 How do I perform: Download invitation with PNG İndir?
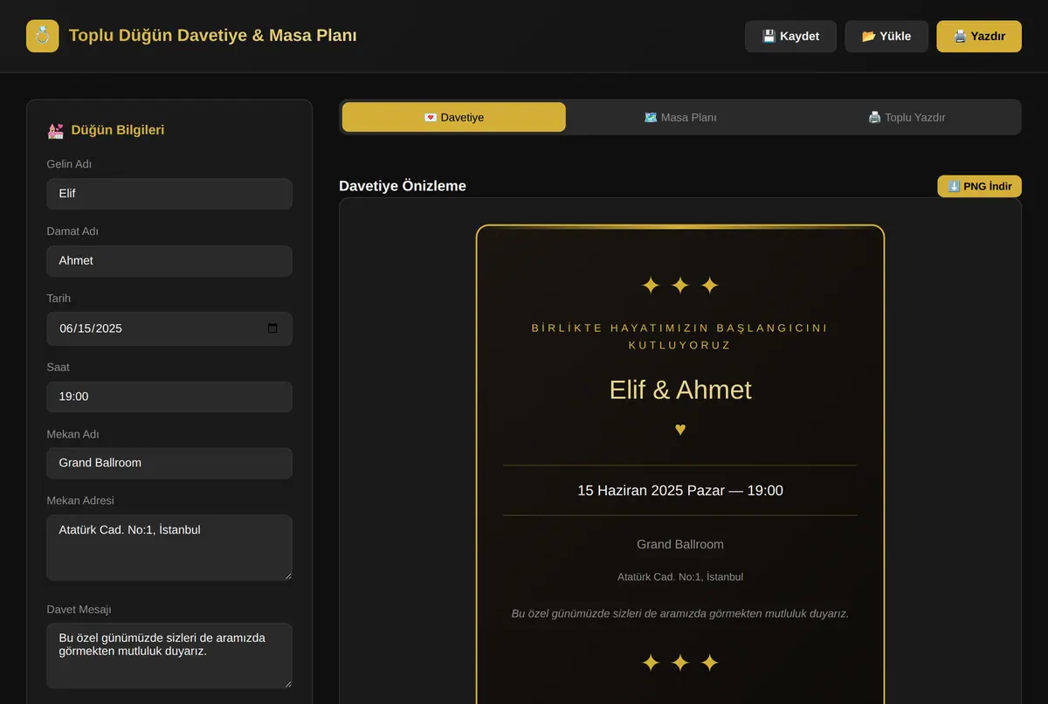pos(979,186)
